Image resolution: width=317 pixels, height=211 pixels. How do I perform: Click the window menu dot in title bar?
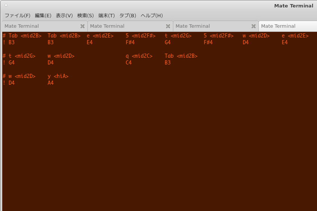[x=6, y=6]
